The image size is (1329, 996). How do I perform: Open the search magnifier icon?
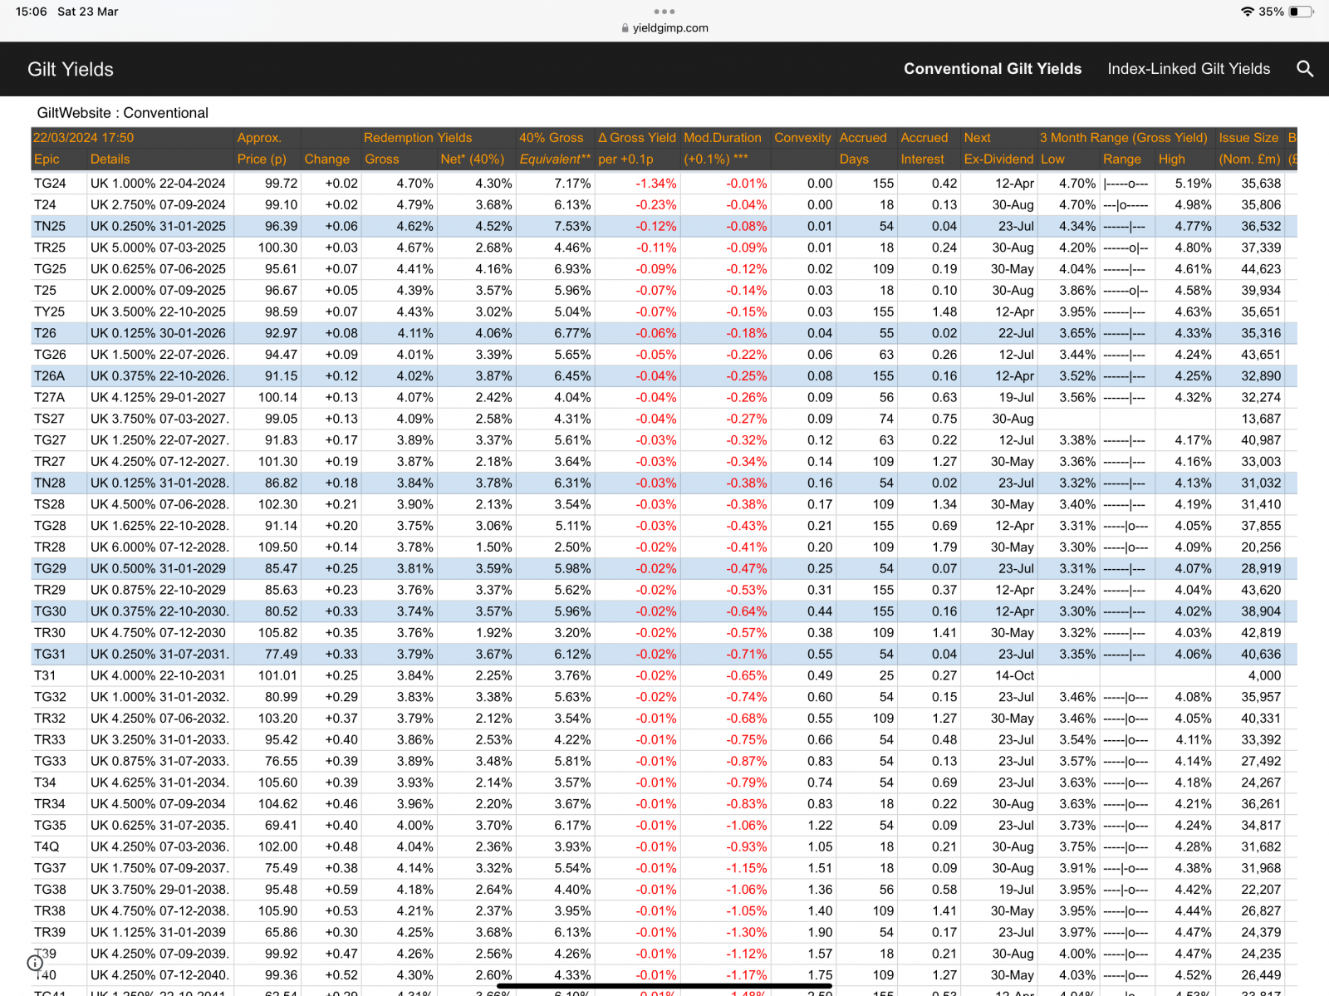[1305, 69]
